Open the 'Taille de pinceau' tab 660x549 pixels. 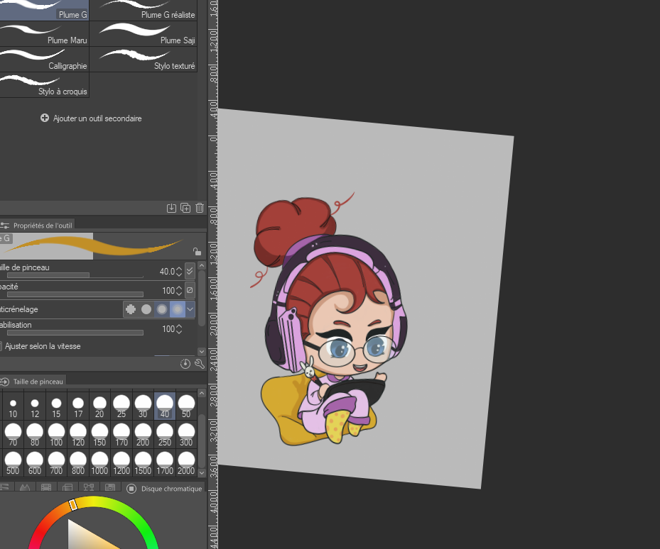coord(34,382)
